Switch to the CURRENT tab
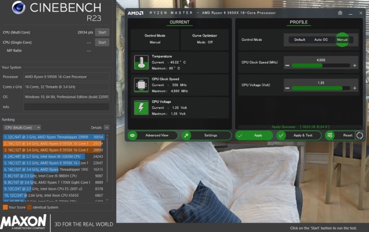 [180, 22]
